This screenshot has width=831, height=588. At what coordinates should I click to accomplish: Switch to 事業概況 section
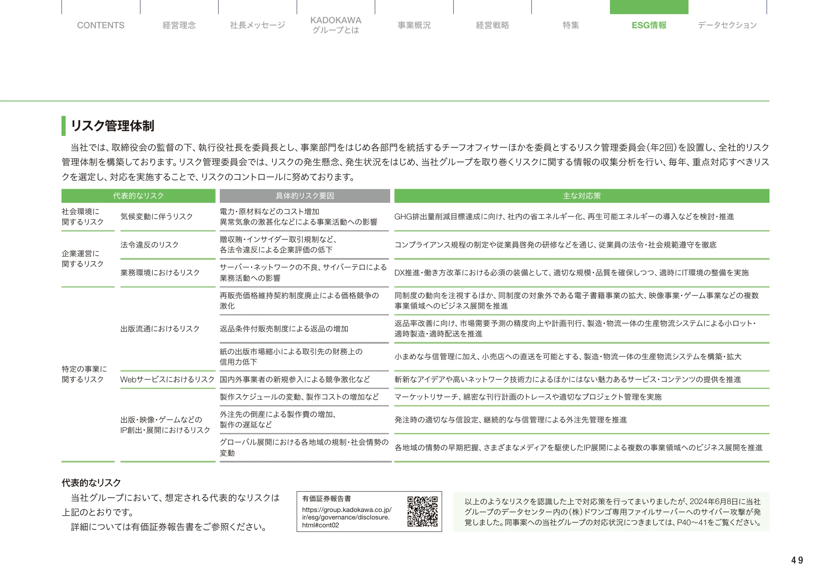pyautogui.click(x=414, y=25)
